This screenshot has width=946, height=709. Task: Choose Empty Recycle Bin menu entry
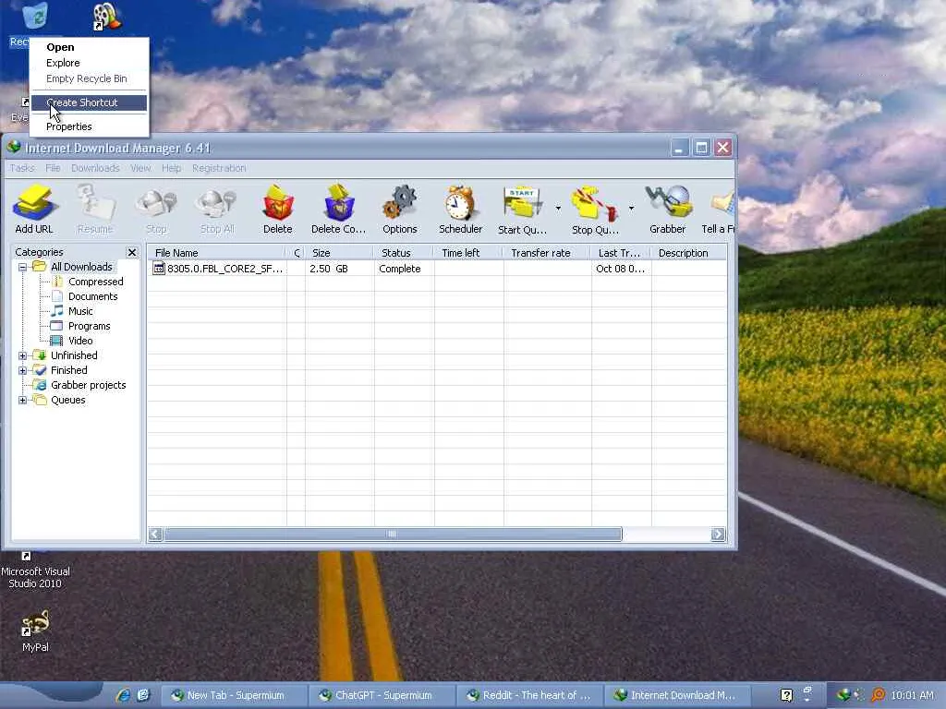click(89, 78)
